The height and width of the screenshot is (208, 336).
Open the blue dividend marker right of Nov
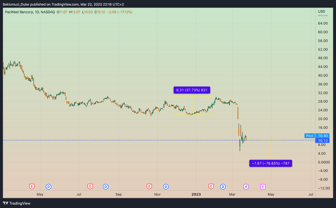tap(166, 187)
